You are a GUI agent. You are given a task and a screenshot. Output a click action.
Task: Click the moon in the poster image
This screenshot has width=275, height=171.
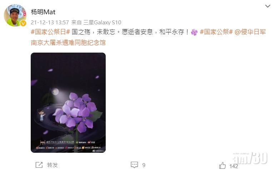pyautogui.click(x=55, y=92)
